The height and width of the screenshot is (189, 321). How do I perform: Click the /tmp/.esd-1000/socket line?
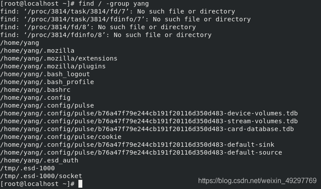(41, 176)
